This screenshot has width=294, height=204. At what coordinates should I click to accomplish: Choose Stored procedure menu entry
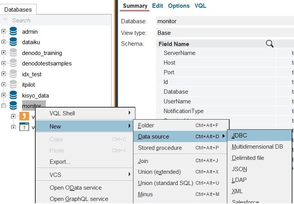click(180, 147)
